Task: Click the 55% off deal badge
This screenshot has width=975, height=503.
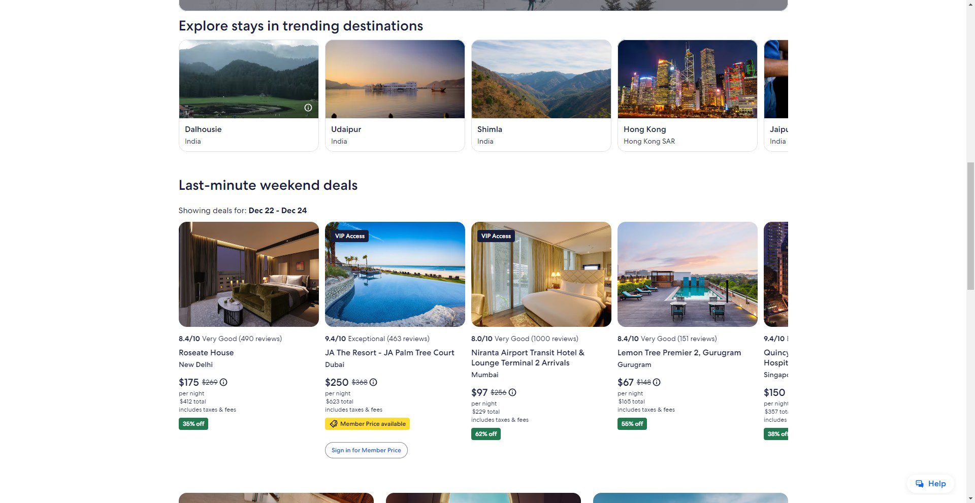Action: (632, 424)
